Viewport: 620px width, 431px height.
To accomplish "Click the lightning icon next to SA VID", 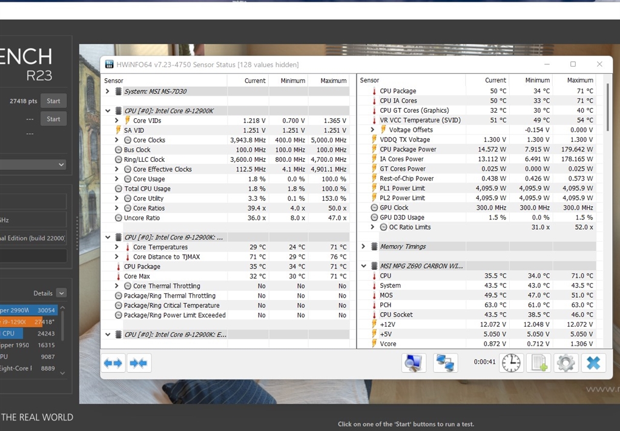I will (x=118, y=130).
